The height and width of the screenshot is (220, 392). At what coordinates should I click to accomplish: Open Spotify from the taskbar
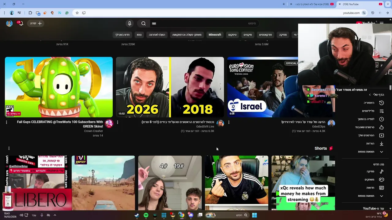pyautogui.click(x=146, y=215)
